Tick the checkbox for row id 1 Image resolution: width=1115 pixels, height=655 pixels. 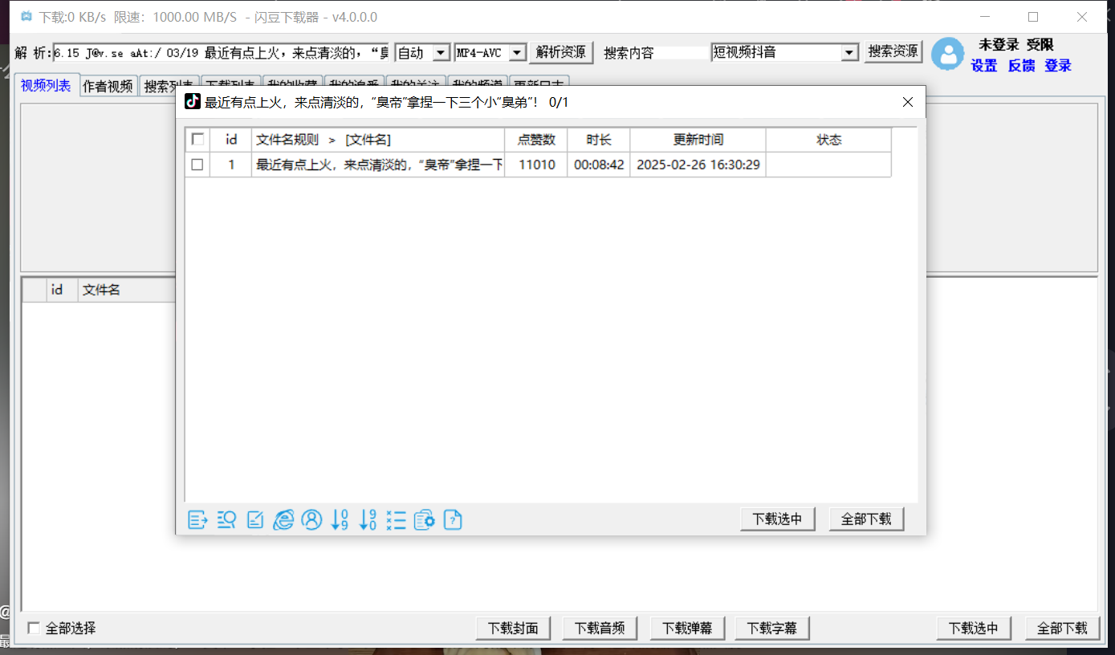click(x=197, y=165)
